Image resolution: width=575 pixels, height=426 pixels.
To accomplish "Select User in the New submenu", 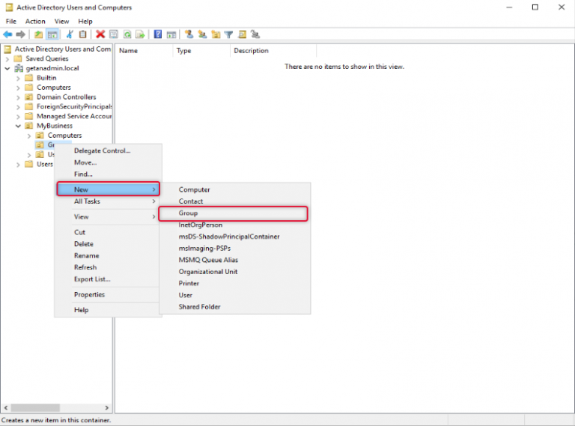I will (234, 295).
